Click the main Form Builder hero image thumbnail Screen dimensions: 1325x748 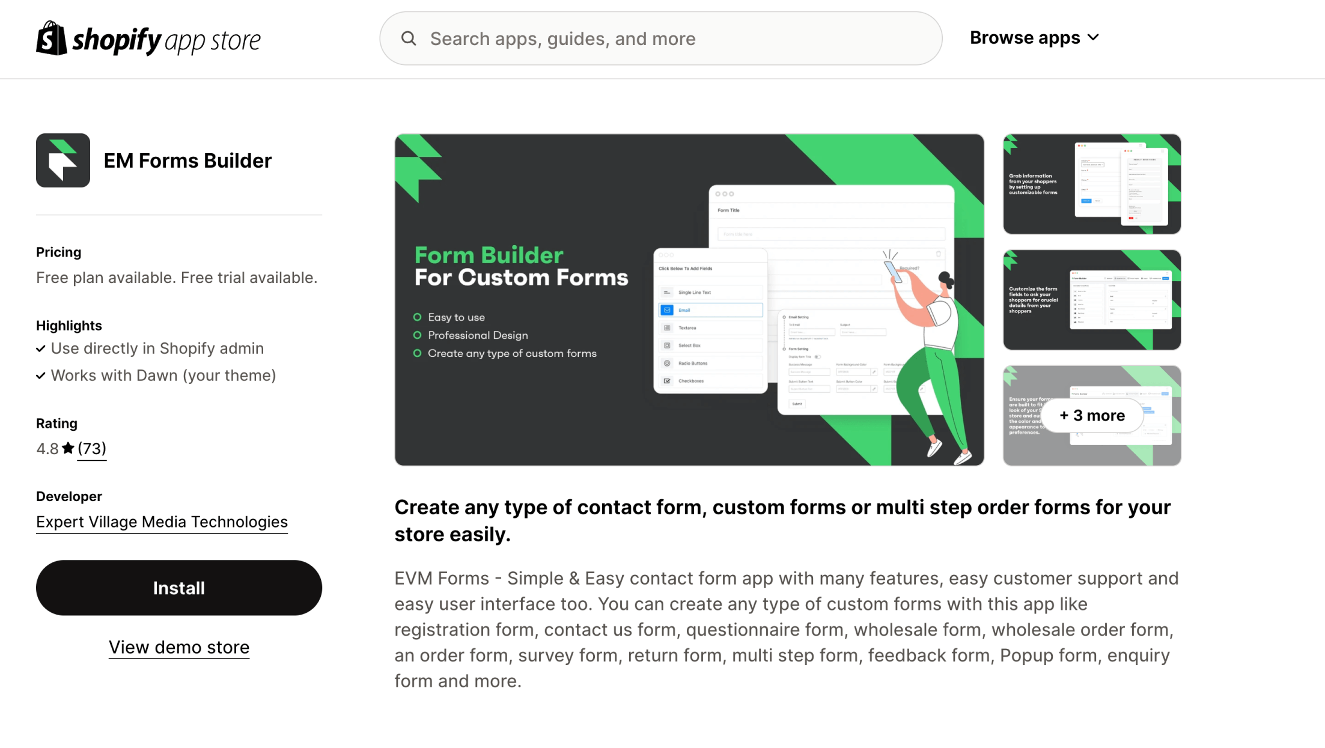[x=689, y=299]
